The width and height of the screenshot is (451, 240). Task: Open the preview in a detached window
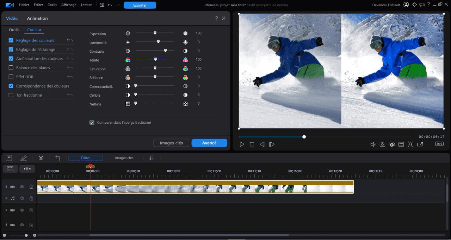[420, 144]
